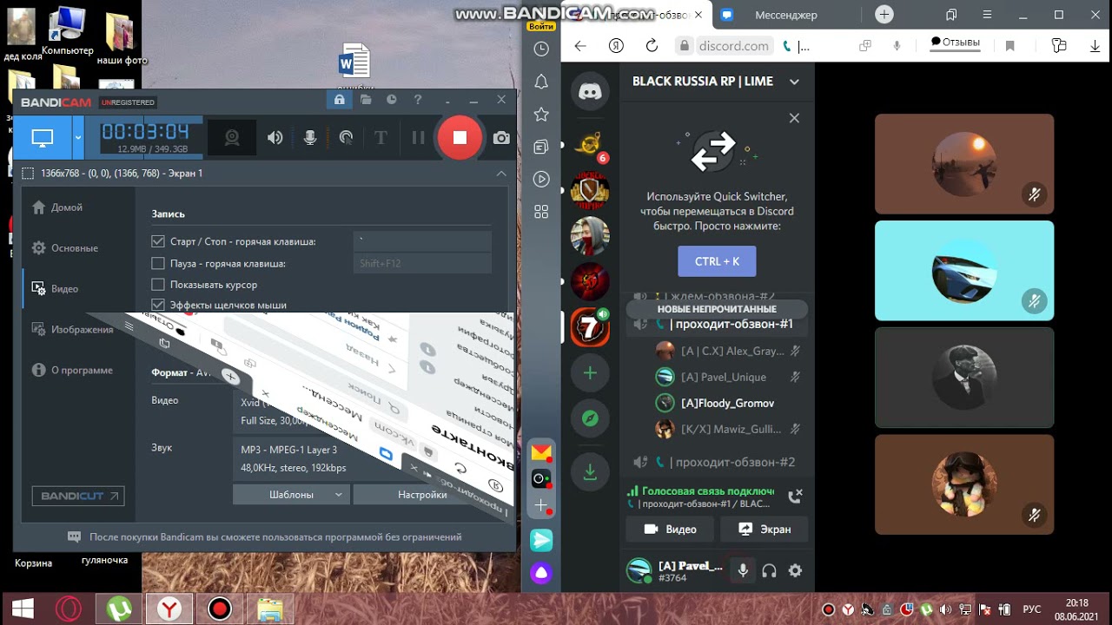Deafen with Discord headphones toggle
The height and width of the screenshot is (625, 1112).
pyautogui.click(x=769, y=570)
